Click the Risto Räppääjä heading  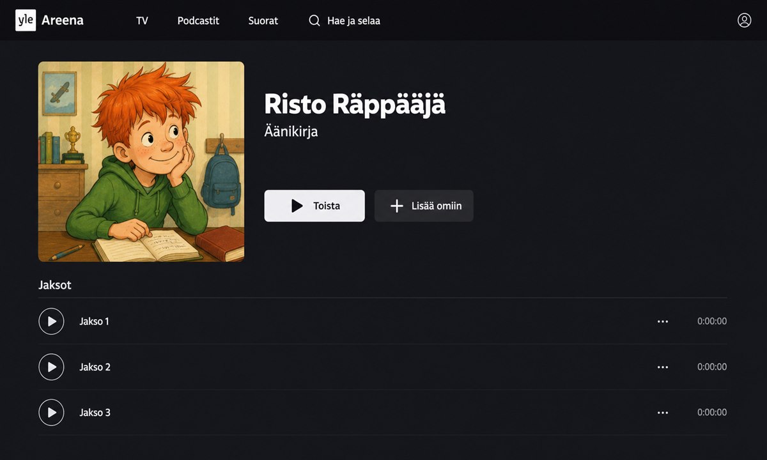[355, 103]
